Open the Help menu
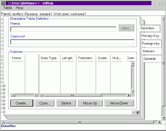The width and height of the screenshot is (166, 131). click(x=20, y=8)
